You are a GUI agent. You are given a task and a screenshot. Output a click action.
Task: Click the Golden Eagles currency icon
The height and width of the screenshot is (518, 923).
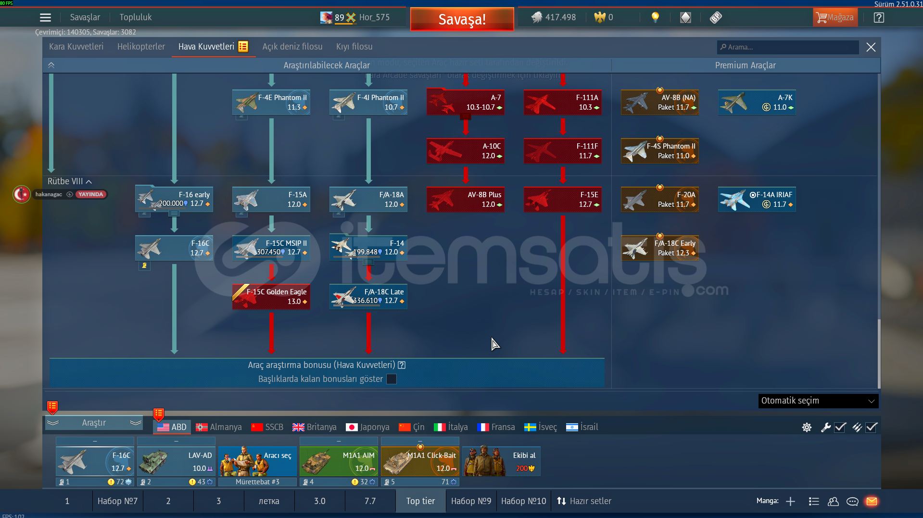599,17
